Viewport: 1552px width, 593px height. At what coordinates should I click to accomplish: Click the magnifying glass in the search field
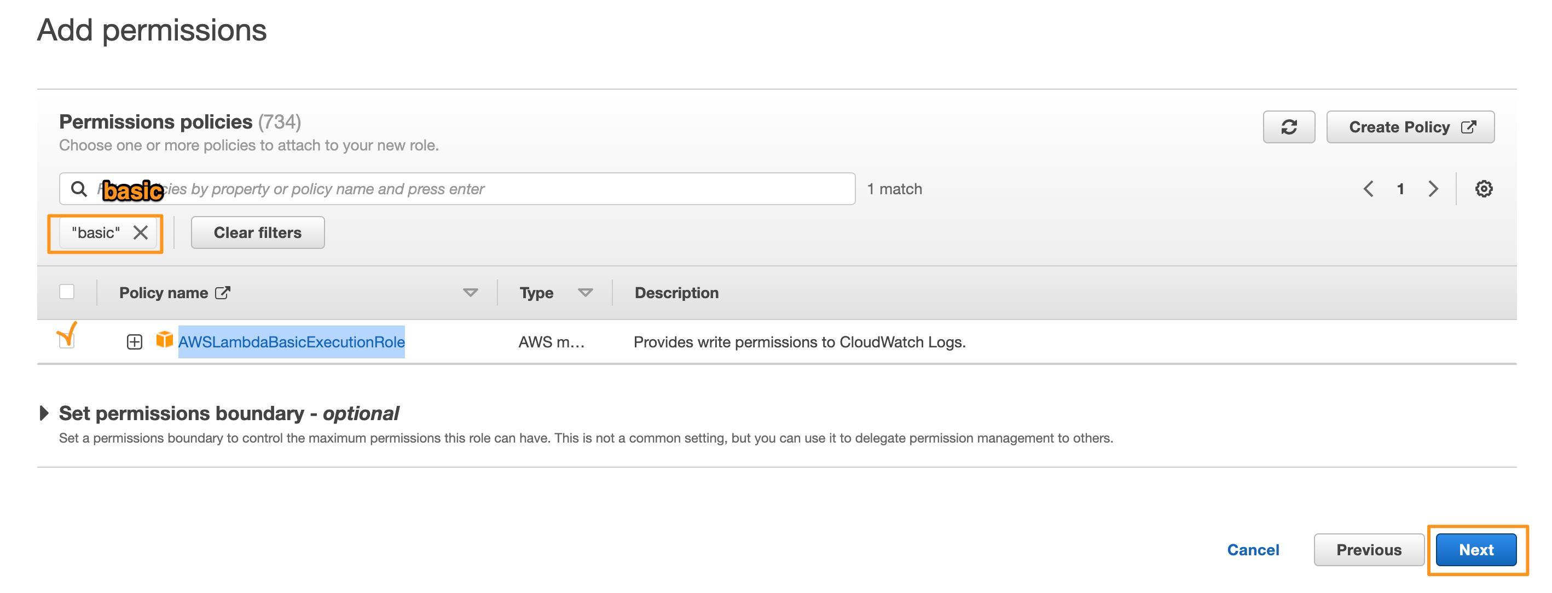click(79, 188)
